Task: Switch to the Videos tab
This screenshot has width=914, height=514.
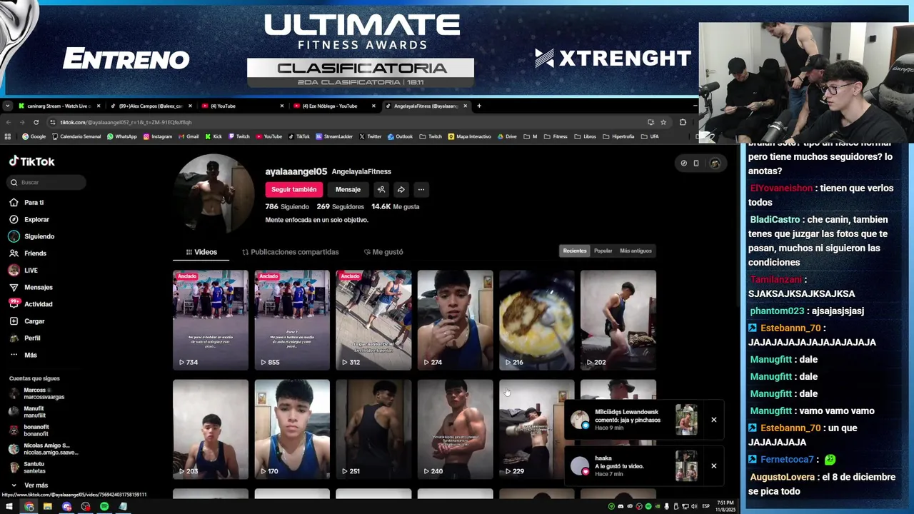Action: click(201, 252)
